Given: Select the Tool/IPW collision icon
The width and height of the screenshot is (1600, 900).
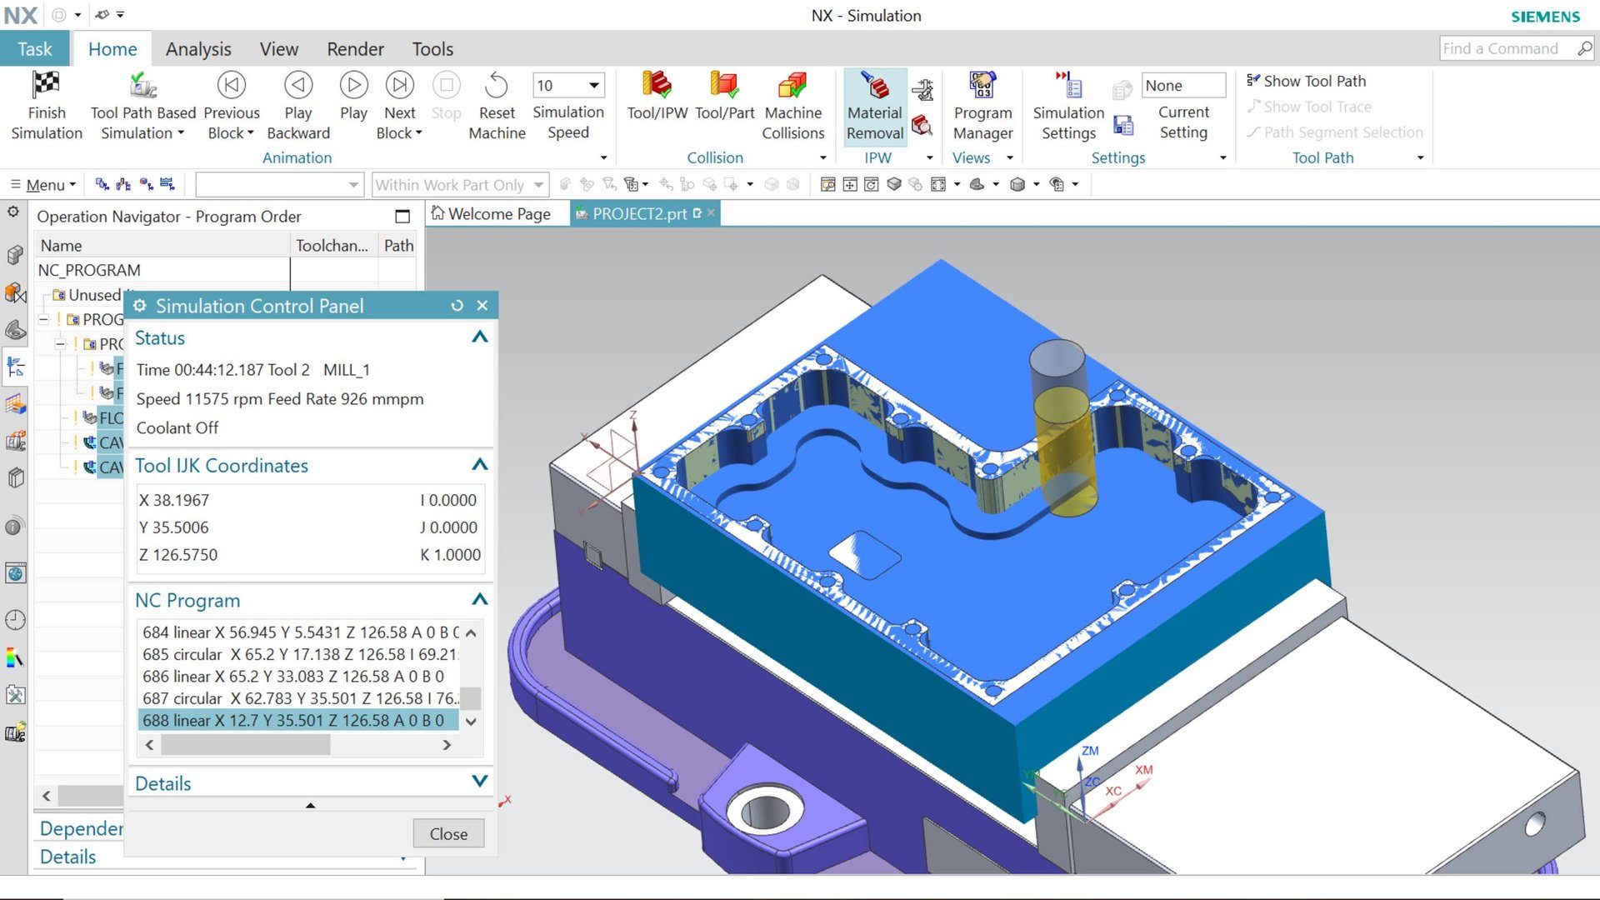Looking at the screenshot, I should (x=657, y=85).
